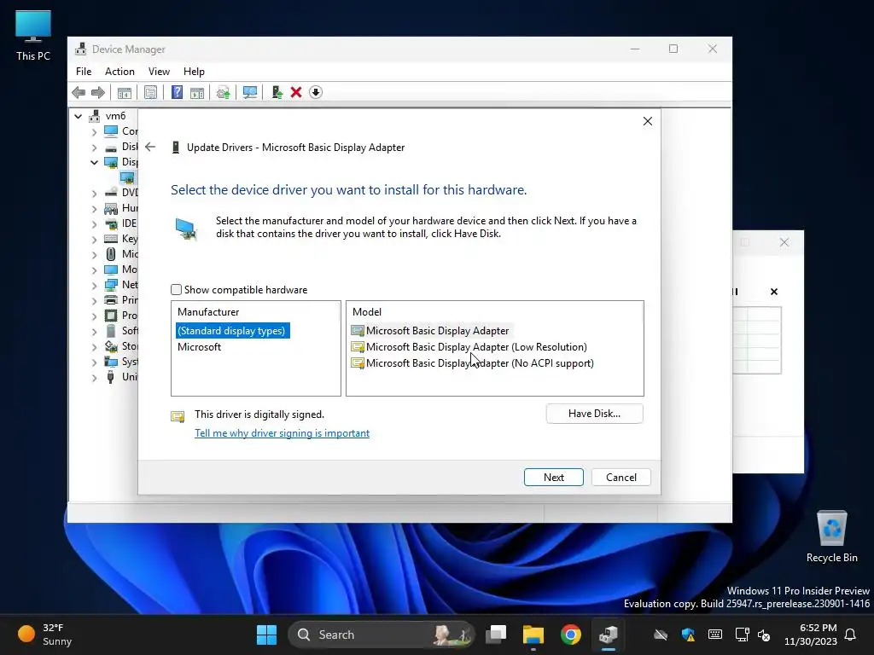Open the weather widget showing 32°F Sunny

point(45,635)
